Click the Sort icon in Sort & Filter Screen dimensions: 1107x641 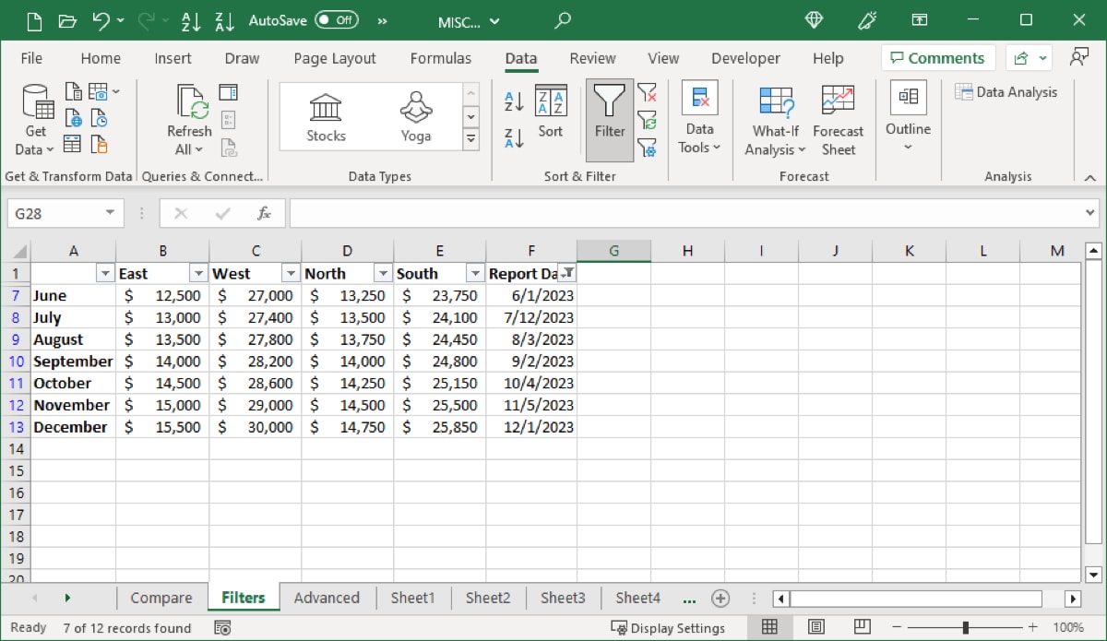[550, 114]
